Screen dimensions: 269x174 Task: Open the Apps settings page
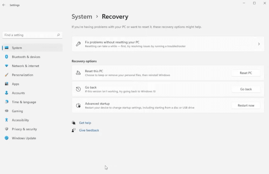coord(32,84)
